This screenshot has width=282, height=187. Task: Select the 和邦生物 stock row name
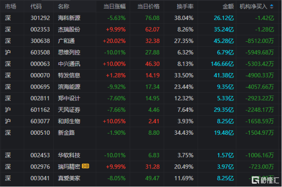click(69, 121)
